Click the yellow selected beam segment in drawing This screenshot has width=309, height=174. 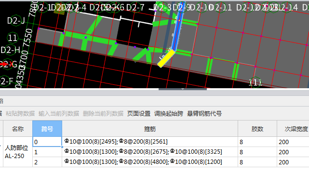pyautogui.click(x=166, y=58)
